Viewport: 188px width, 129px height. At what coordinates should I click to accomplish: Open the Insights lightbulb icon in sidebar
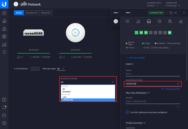[x=4, y=52]
